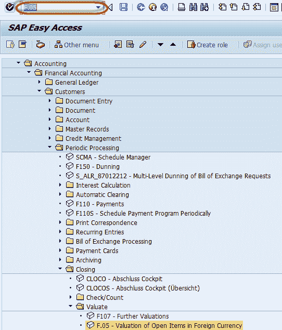
Task: Expand the Archiving folder
Action: (60, 260)
